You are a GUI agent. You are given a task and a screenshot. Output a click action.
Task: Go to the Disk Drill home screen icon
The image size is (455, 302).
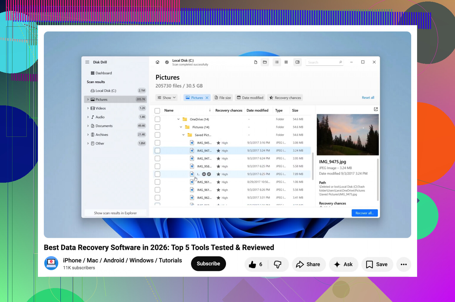158,62
